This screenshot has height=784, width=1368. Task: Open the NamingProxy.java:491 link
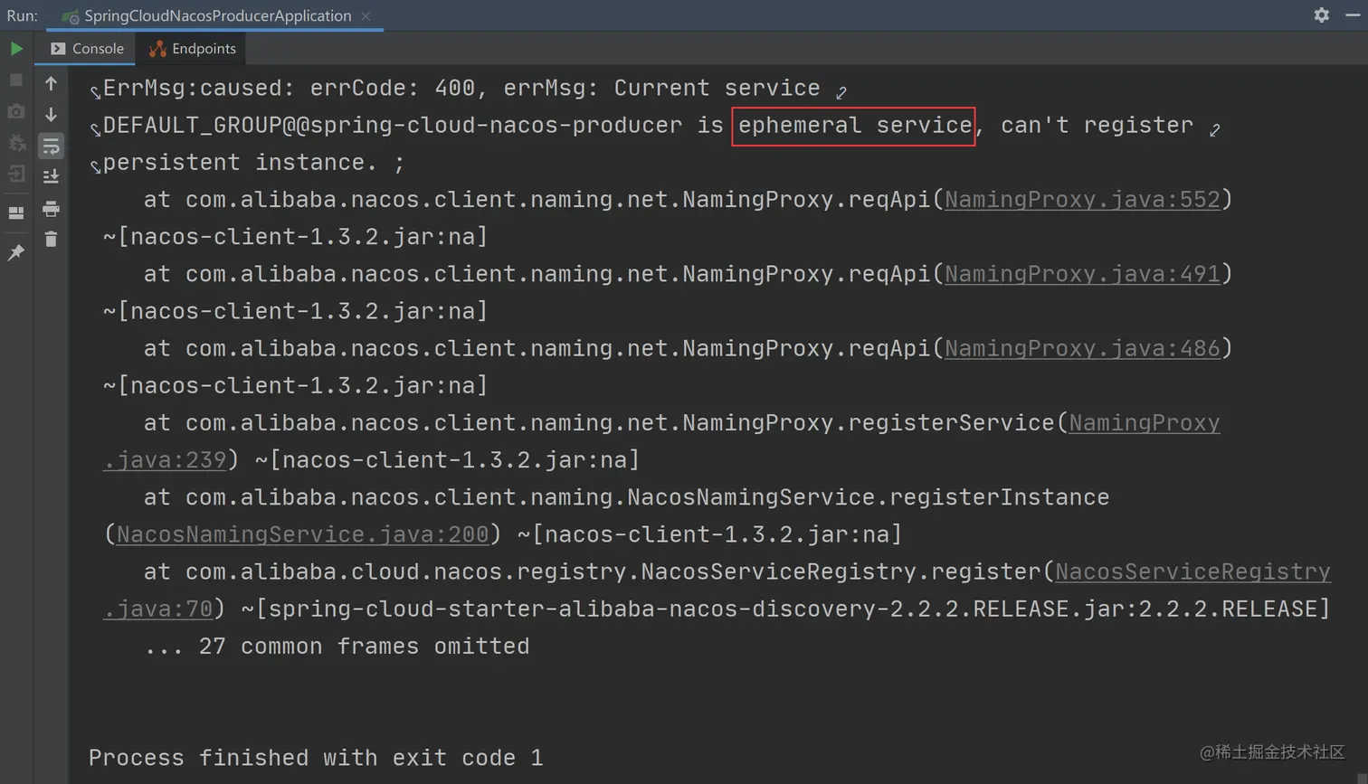pos(1082,273)
